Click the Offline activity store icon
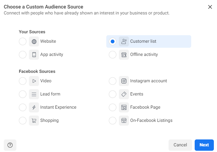217x152 pixels. [124, 55]
